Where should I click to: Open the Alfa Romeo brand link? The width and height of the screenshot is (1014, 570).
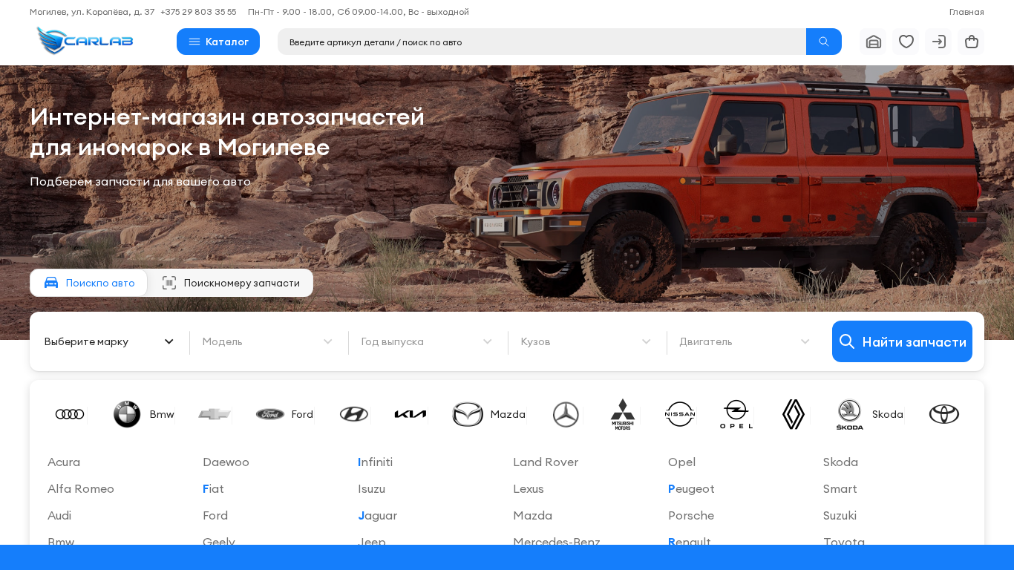pyautogui.click(x=81, y=488)
